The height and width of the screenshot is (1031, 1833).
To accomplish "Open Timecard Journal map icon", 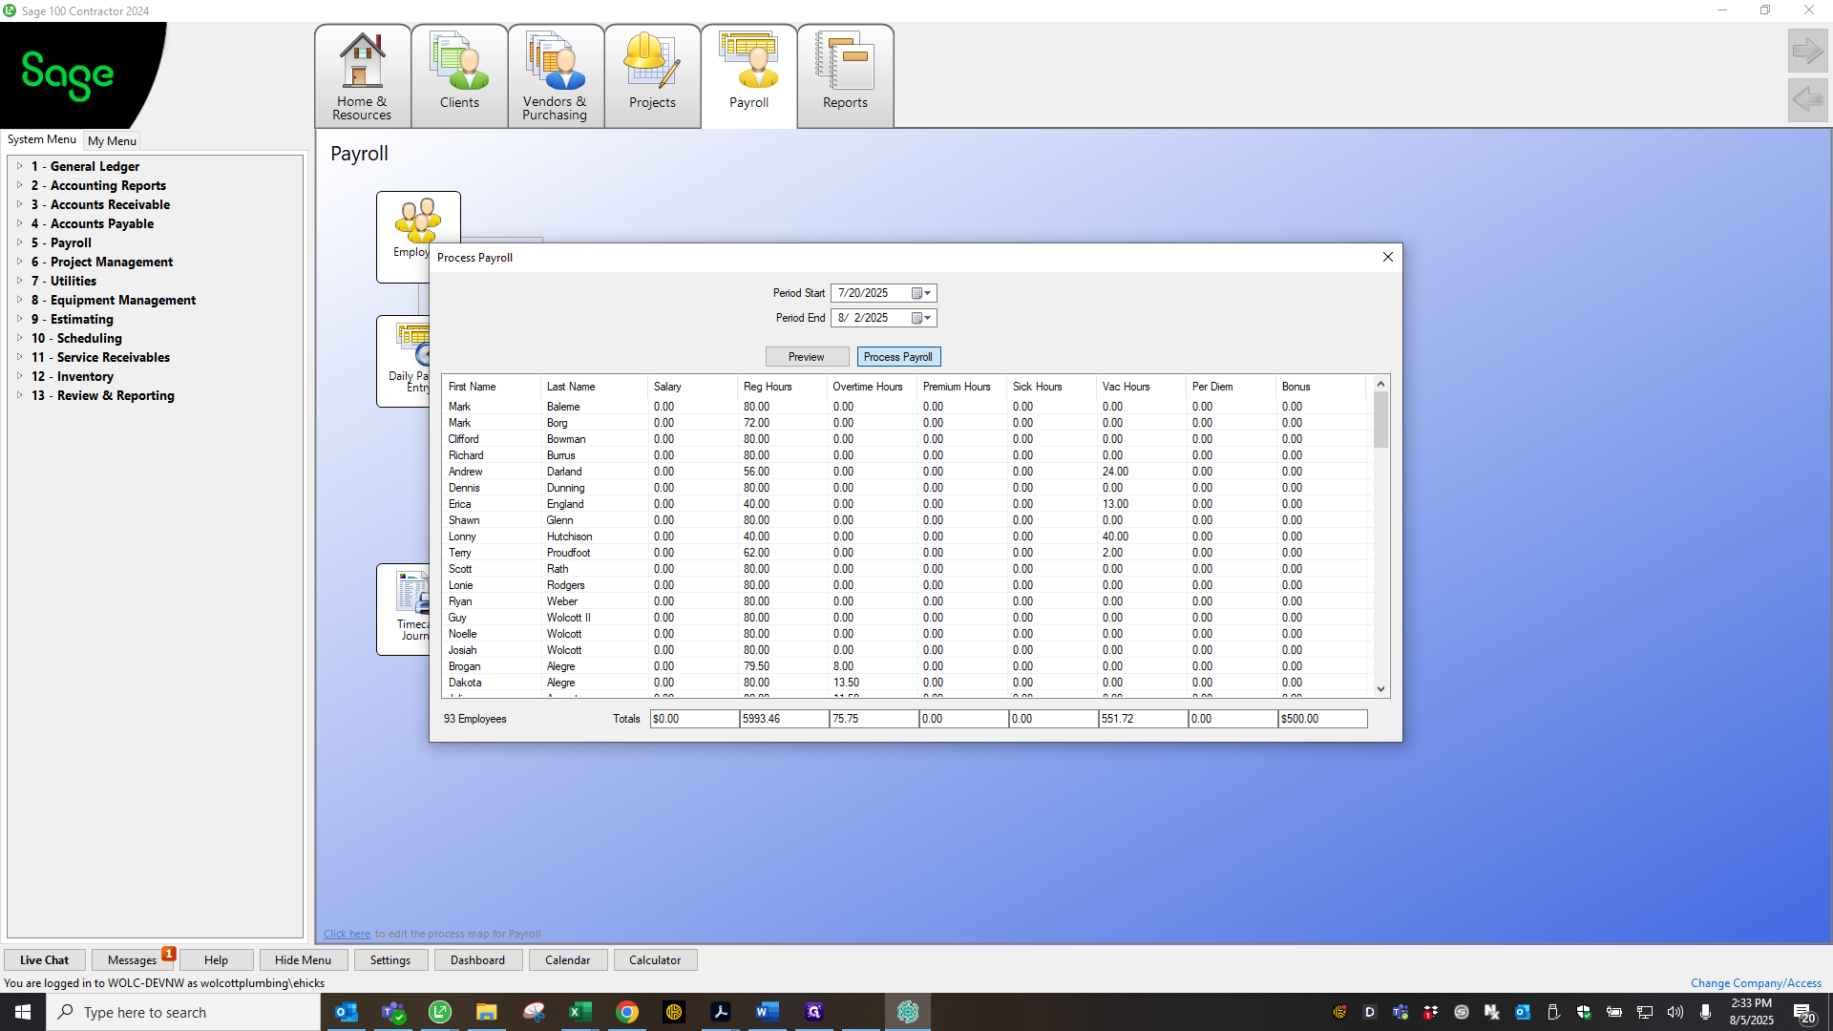I will click(404, 609).
